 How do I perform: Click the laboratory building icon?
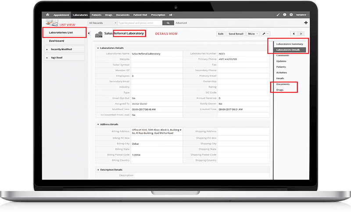click(98, 35)
